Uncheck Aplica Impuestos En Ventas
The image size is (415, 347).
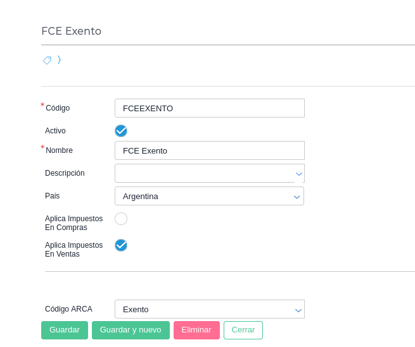coord(121,245)
